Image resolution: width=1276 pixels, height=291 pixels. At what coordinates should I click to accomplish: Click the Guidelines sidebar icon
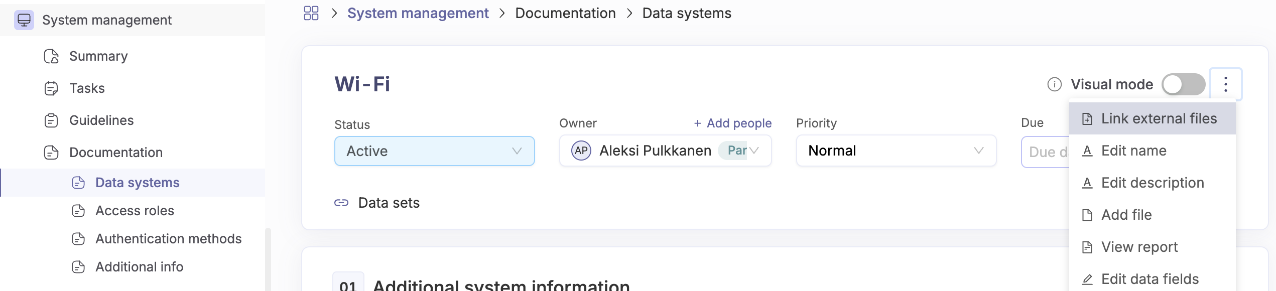(51, 120)
